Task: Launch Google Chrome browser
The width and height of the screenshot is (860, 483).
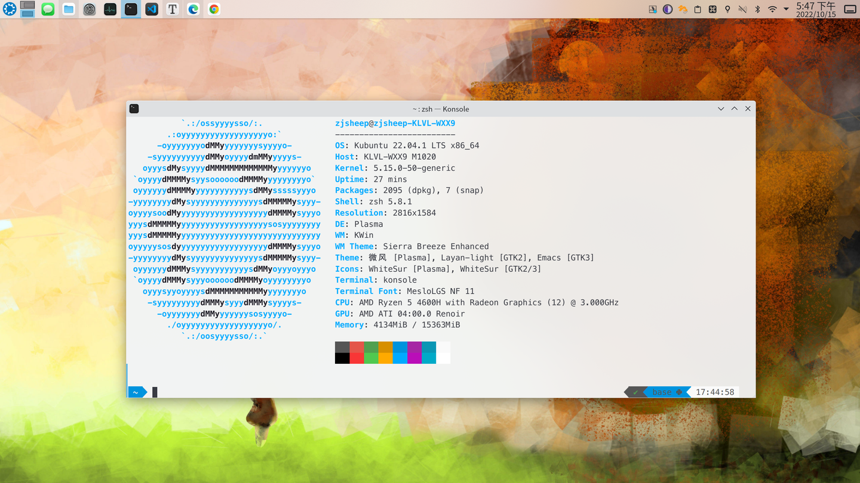Action: pos(214,10)
